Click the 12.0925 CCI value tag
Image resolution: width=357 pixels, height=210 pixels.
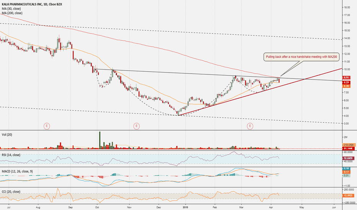tap(348, 195)
